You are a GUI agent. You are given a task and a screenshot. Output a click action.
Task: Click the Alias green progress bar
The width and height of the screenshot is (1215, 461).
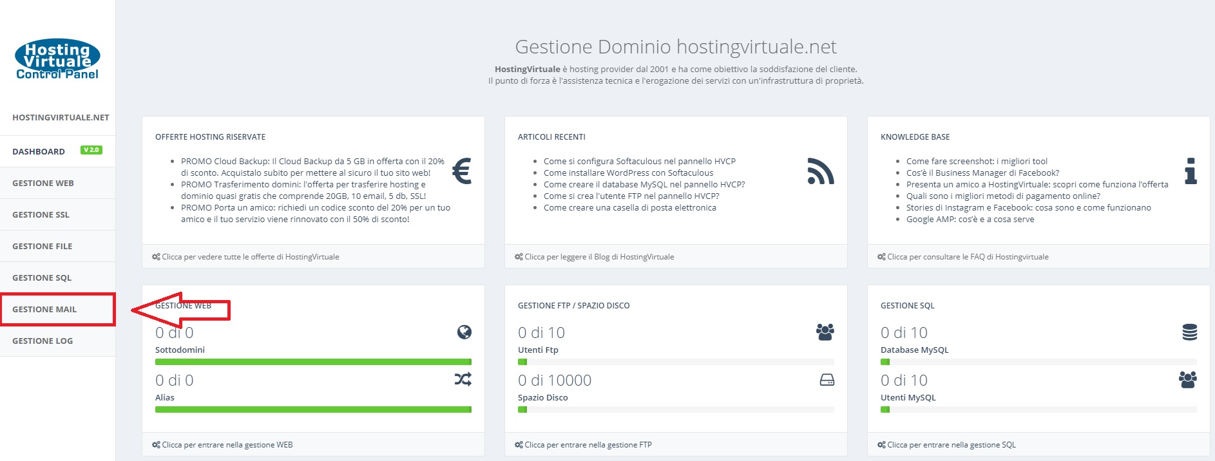313,409
